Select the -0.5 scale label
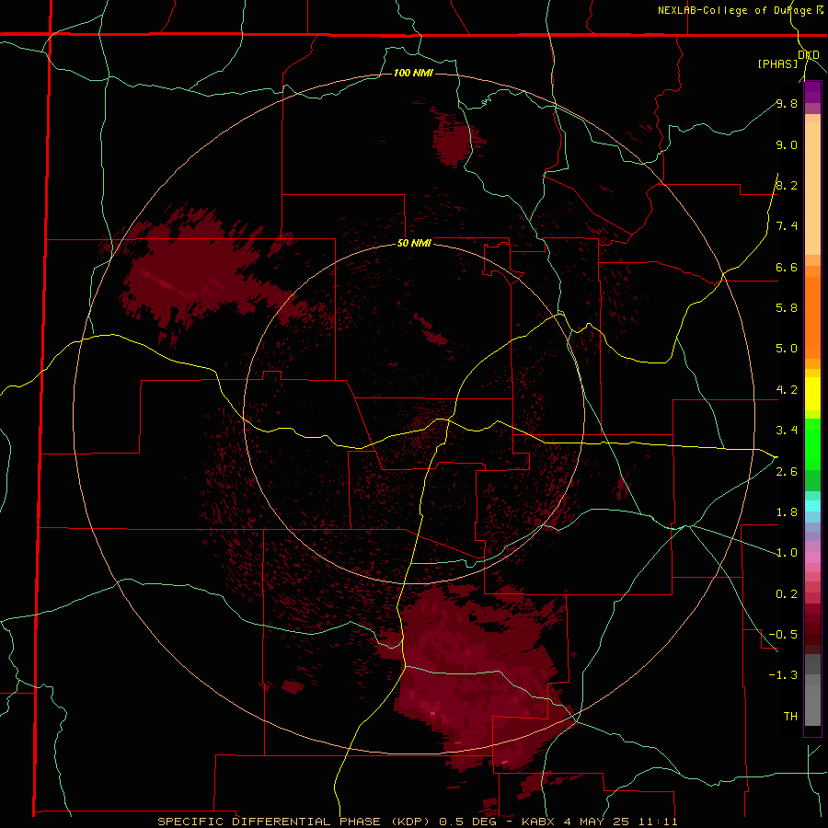The height and width of the screenshot is (828, 828). pyautogui.click(x=783, y=635)
